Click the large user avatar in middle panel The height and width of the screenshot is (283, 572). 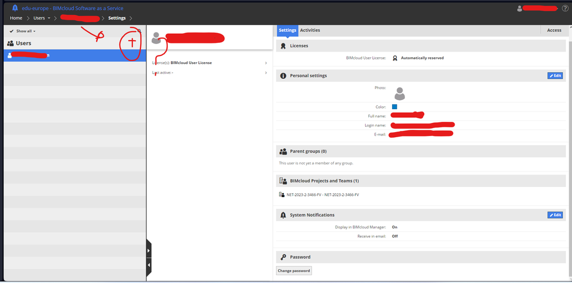tap(156, 38)
